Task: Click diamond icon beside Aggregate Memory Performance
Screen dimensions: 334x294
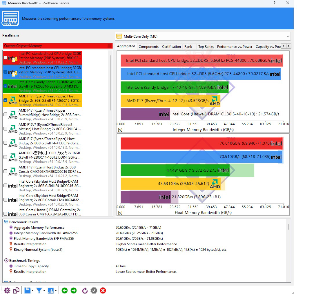Action: click(x=11, y=227)
